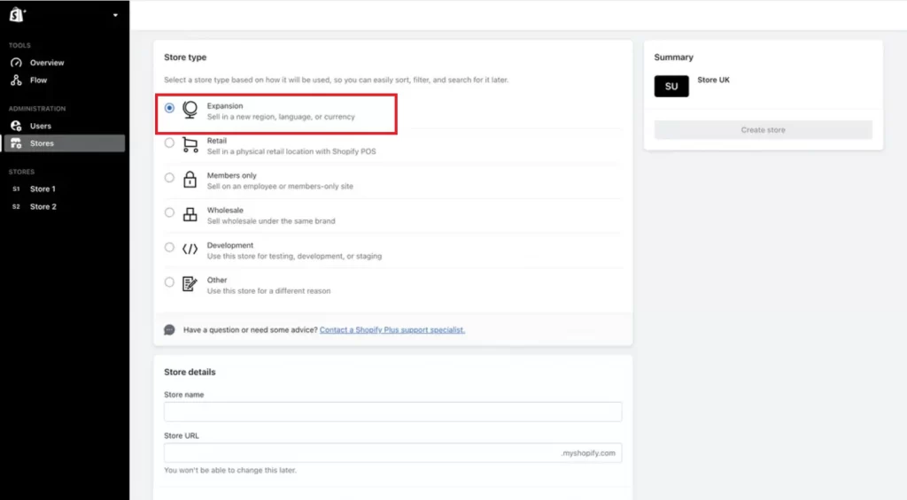Image resolution: width=907 pixels, height=500 pixels.
Task: Select the Expansion radio button
Action: tap(169, 108)
